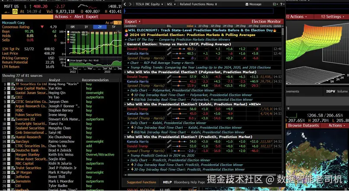This screenshot has width=349, height=191.
Task: Open link icon for Kamala Harris PredictIt row
Action: click(169, 142)
